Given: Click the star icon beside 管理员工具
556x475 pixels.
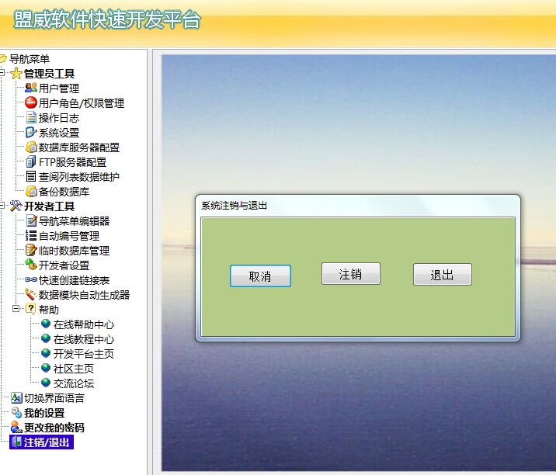Looking at the screenshot, I should (x=16, y=74).
